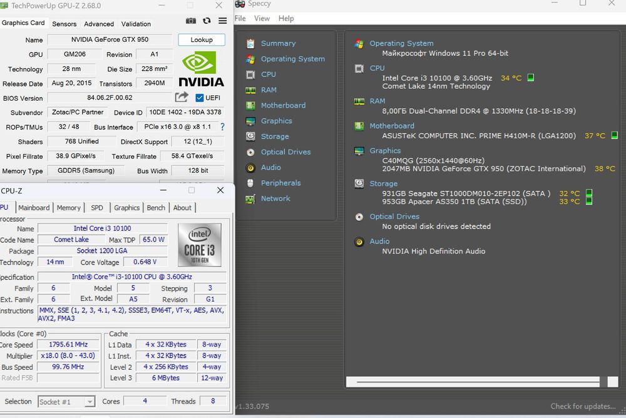
Task: Open the Operating System heading link
Action: point(401,43)
